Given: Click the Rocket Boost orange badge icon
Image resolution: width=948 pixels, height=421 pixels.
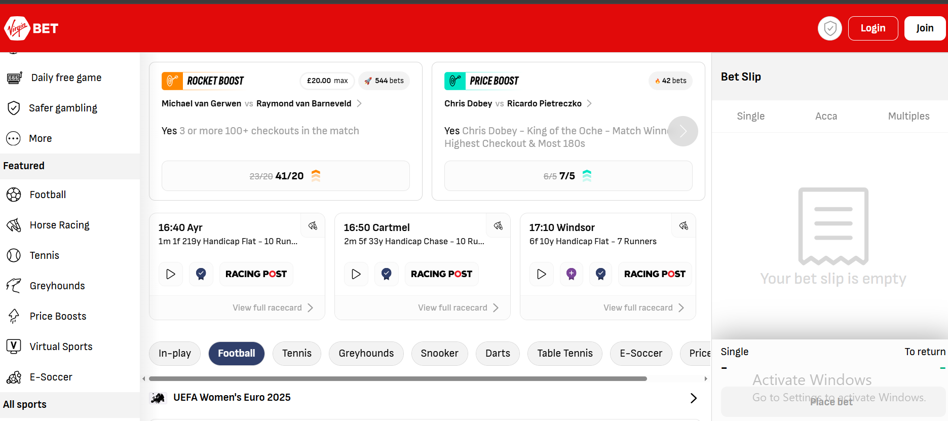Looking at the screenshot, I should tap(172, 81).
